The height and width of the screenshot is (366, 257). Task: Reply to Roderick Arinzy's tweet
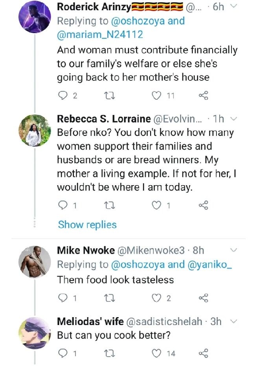click(62, 96)
